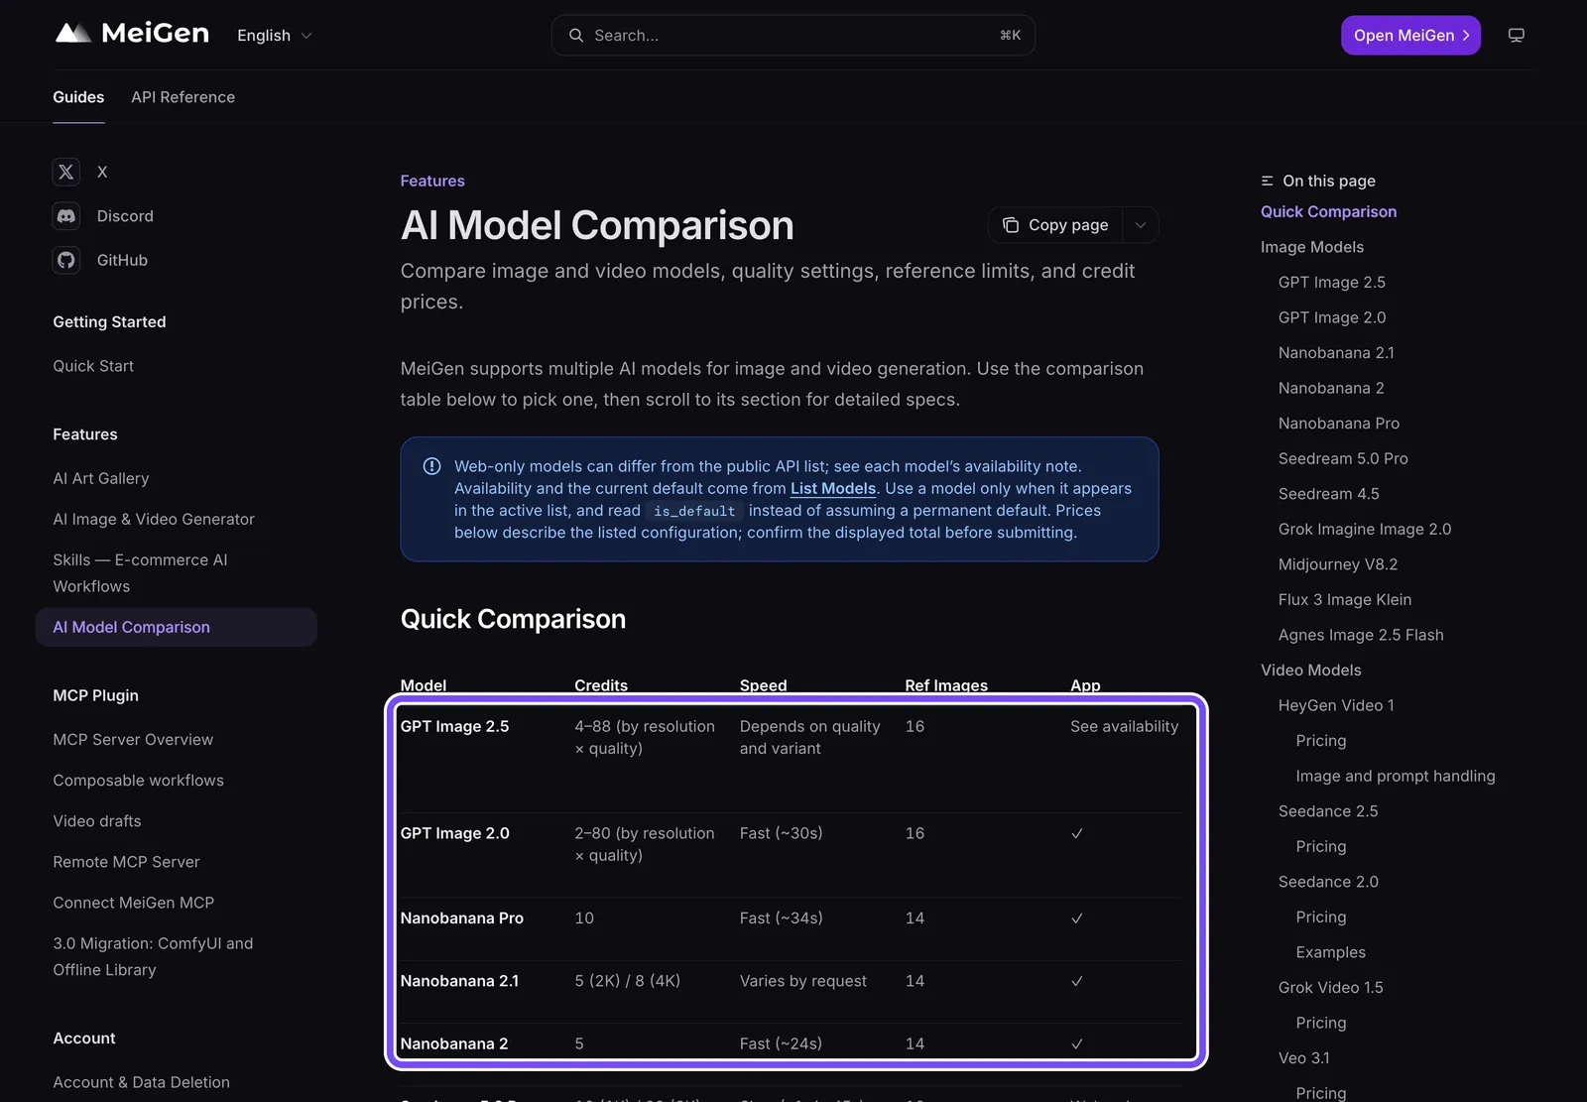This screenshot has height=1102, width=1587.
Task: Open Skills — E-commerce AI Workflows page
Action: click(140, 573)
